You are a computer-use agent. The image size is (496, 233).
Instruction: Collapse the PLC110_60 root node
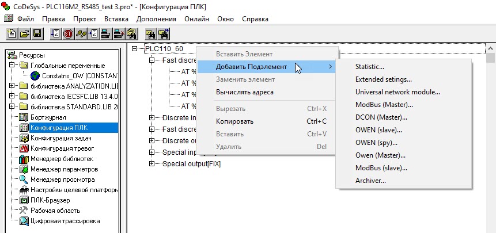click(135, 49)
